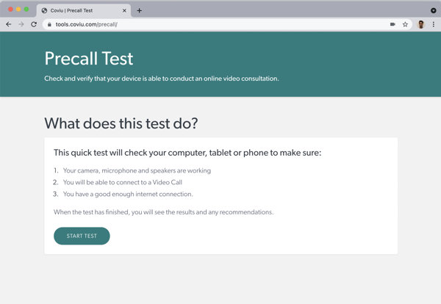Viewport: 441px width, 304px height.
Task: Bookmark this page with the star icon
Action: coord(405,24)
